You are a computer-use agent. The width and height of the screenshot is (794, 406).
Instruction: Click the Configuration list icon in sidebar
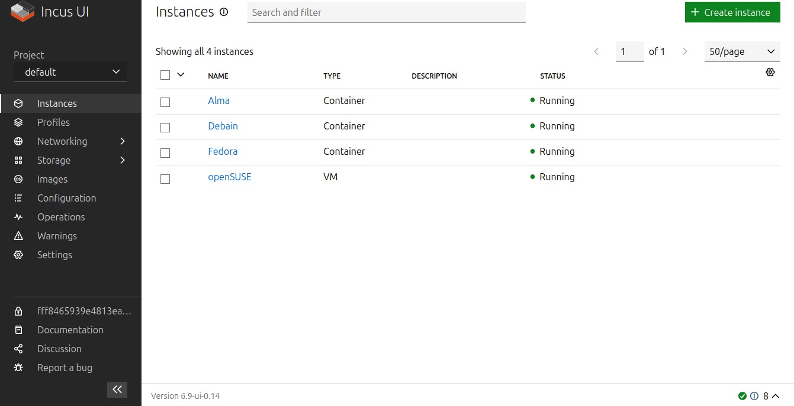coord(18,198)
